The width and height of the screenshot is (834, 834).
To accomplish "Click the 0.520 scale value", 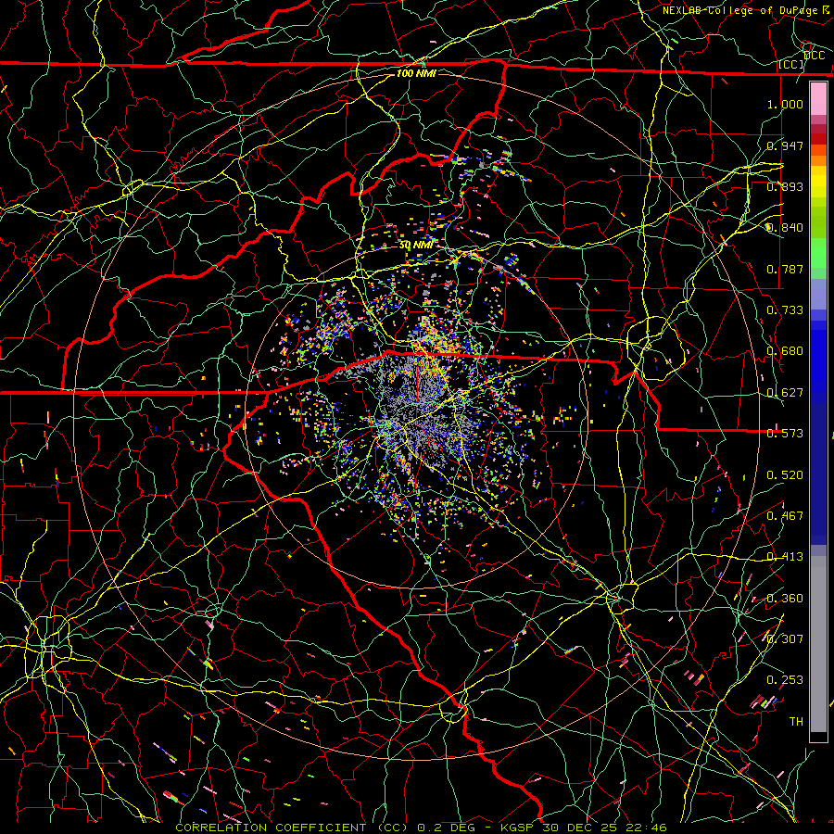I will pyautogui.click(x=785, y=474).
